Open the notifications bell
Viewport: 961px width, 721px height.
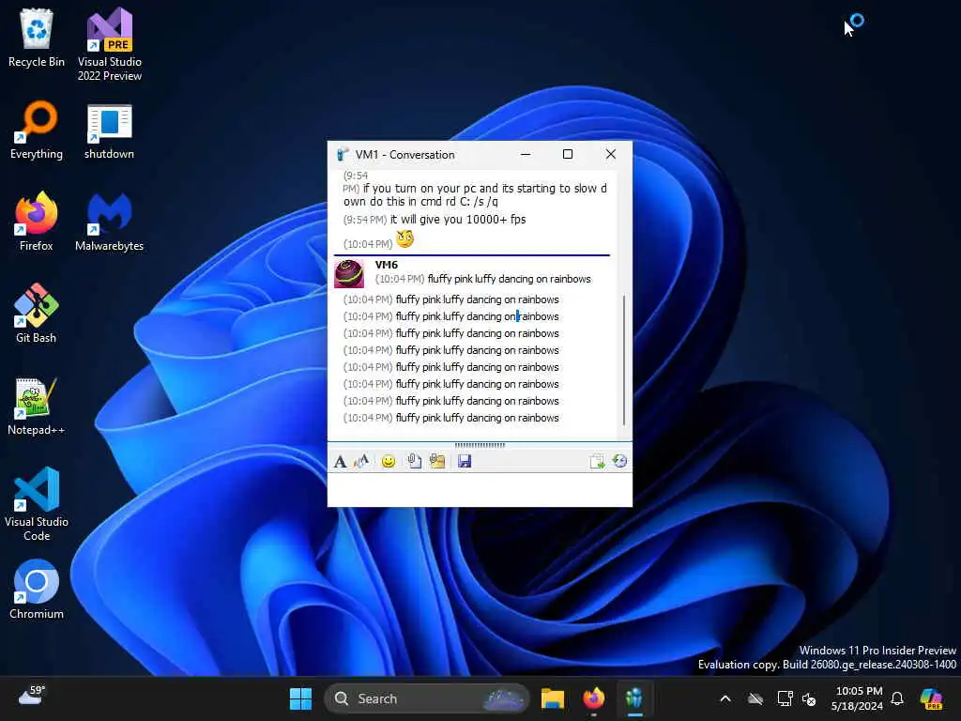pos(897,698)
